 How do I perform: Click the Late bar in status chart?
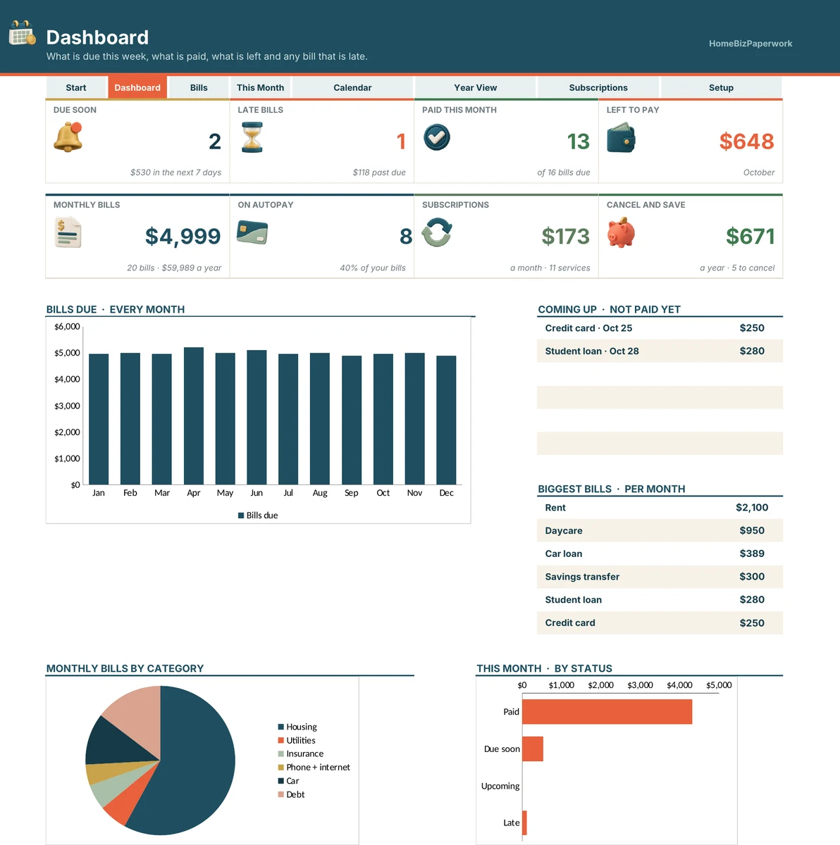[524, 822]
